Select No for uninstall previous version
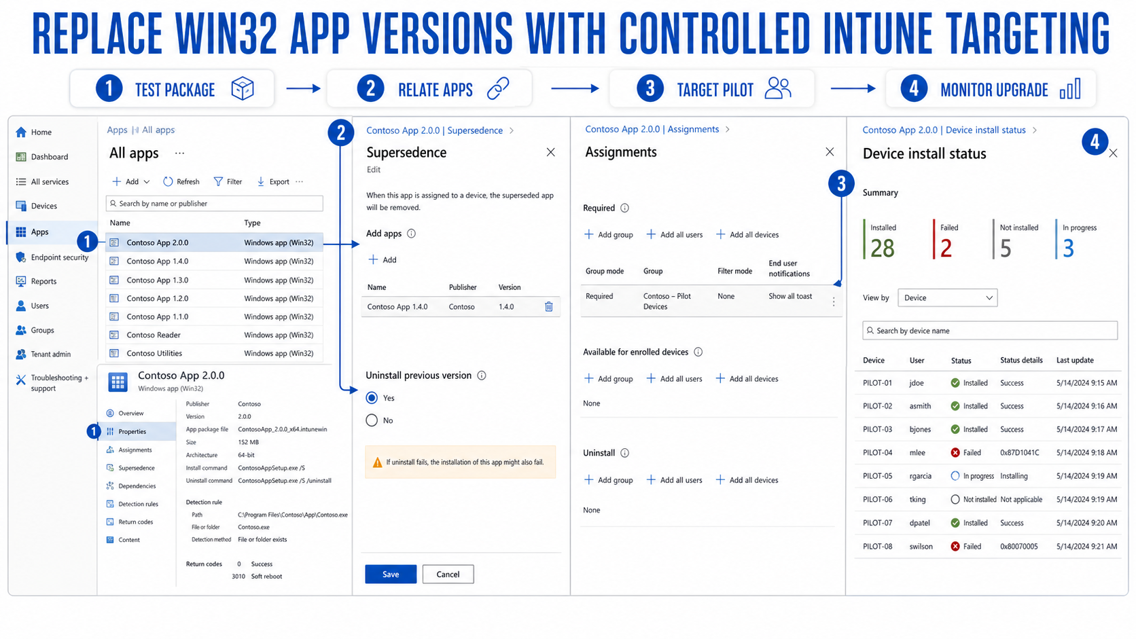The width and height of the screenshot is (1136, 639). pos(372,420)
